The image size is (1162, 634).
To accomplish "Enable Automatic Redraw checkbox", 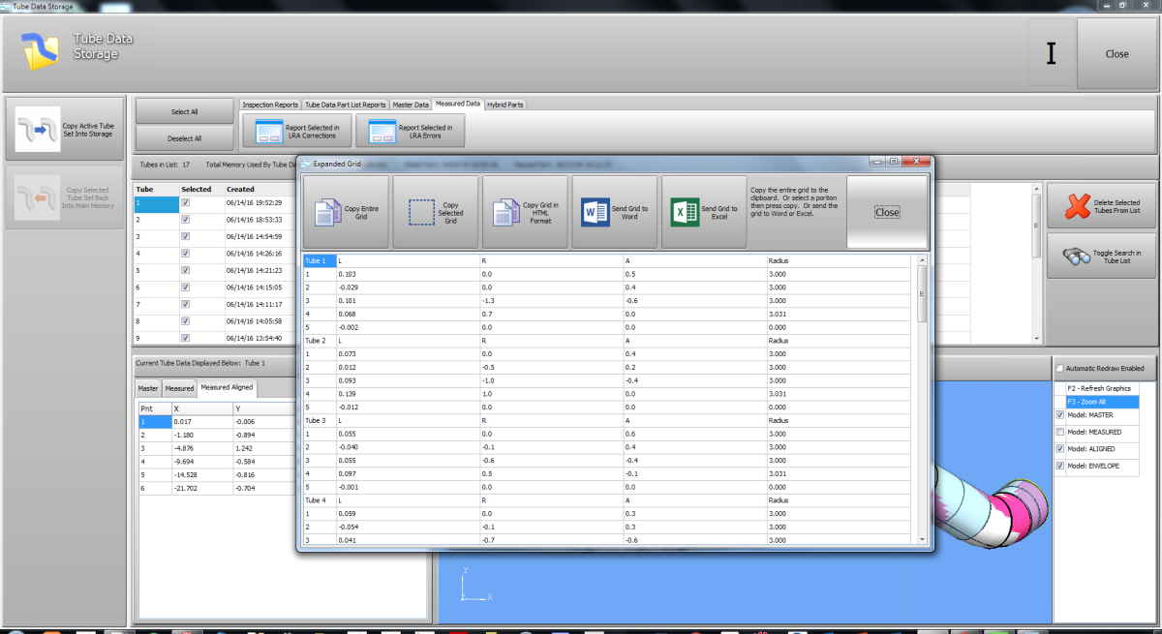I will (1060, 368).
